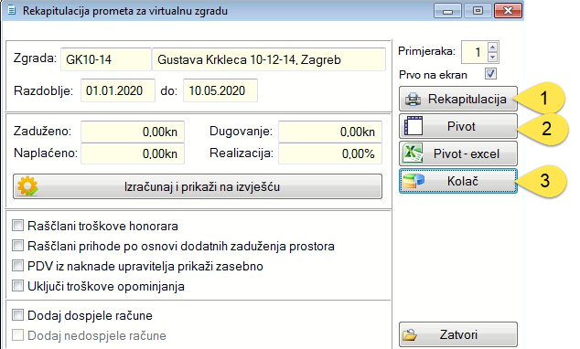Increase Primjeraka count with up arrow
This screenshot has width=580, height=349.
(492, 48)
